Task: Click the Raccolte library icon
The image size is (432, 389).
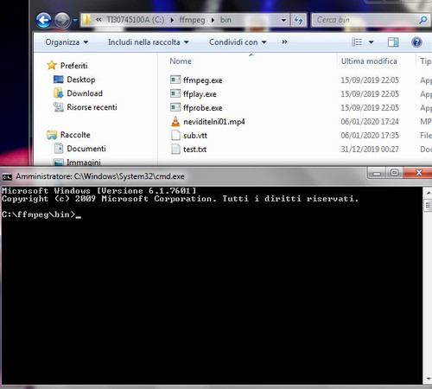Action: coord(52,135)
